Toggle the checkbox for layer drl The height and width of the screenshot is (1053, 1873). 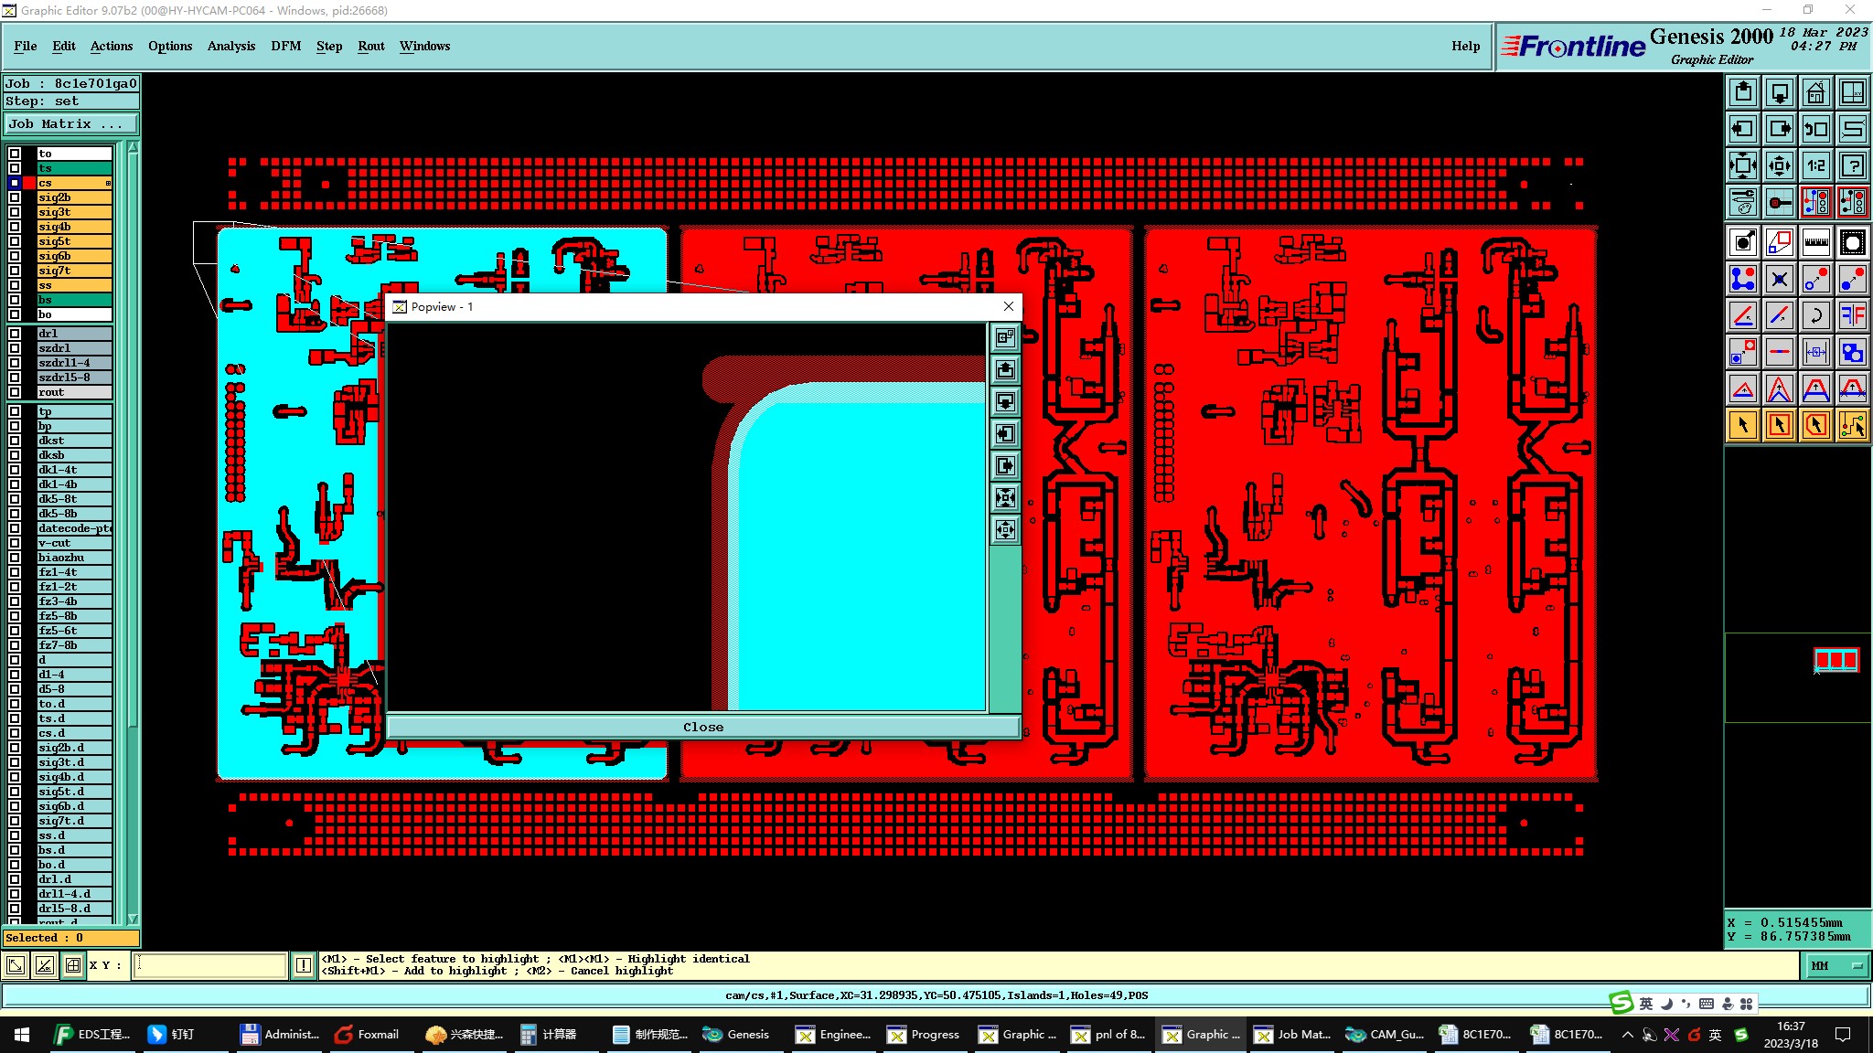[x=15, y=334]
